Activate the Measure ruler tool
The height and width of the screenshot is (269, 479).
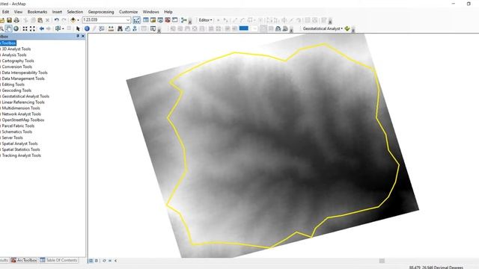point(111,28)
